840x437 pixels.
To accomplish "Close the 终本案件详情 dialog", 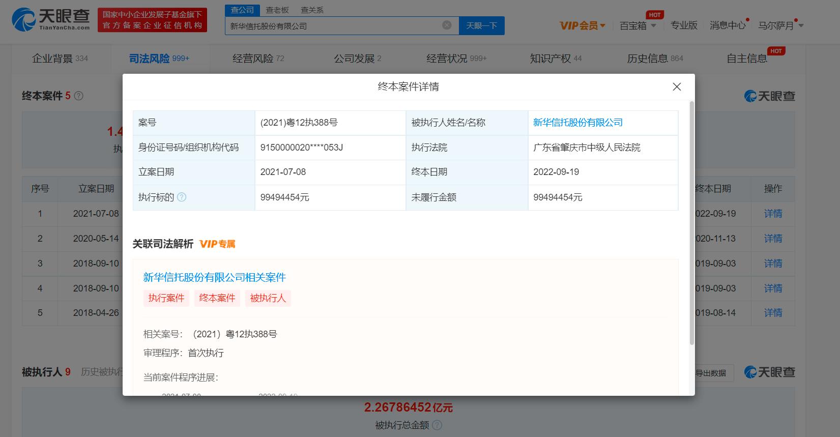I will (677, 87).
